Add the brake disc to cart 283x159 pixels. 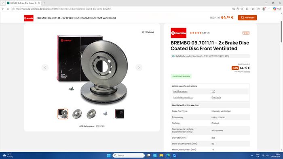(247, 18)
